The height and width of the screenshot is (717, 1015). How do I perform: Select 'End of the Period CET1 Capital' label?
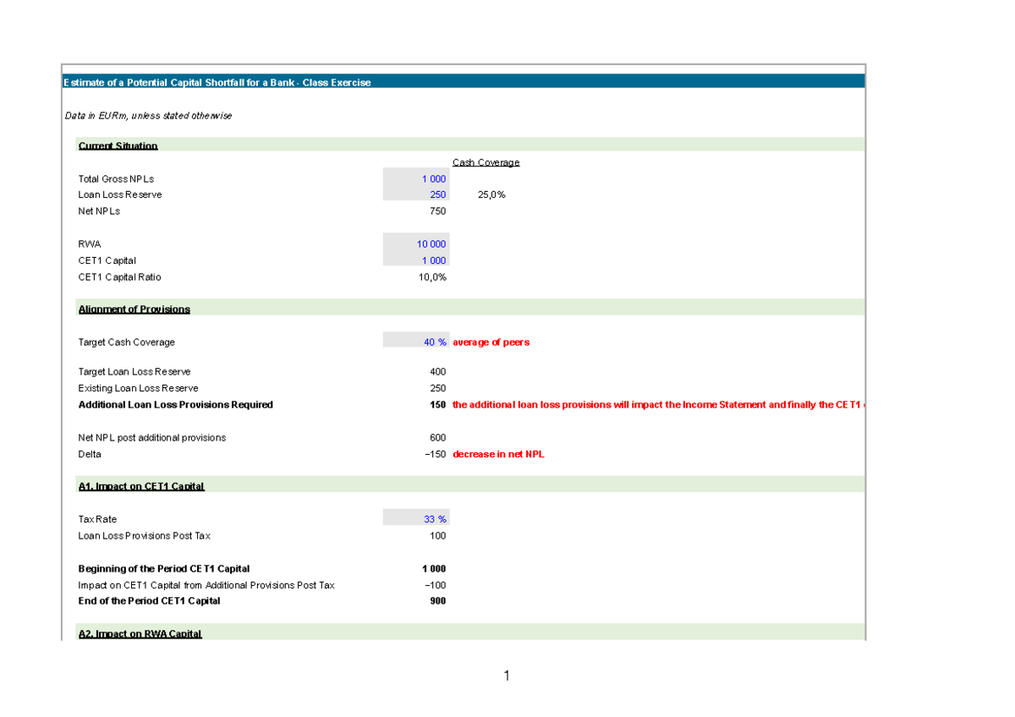coord(150,601)
